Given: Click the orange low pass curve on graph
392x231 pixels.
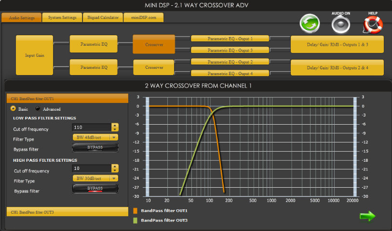Looking at the screenshot, I should coord(218,150).
